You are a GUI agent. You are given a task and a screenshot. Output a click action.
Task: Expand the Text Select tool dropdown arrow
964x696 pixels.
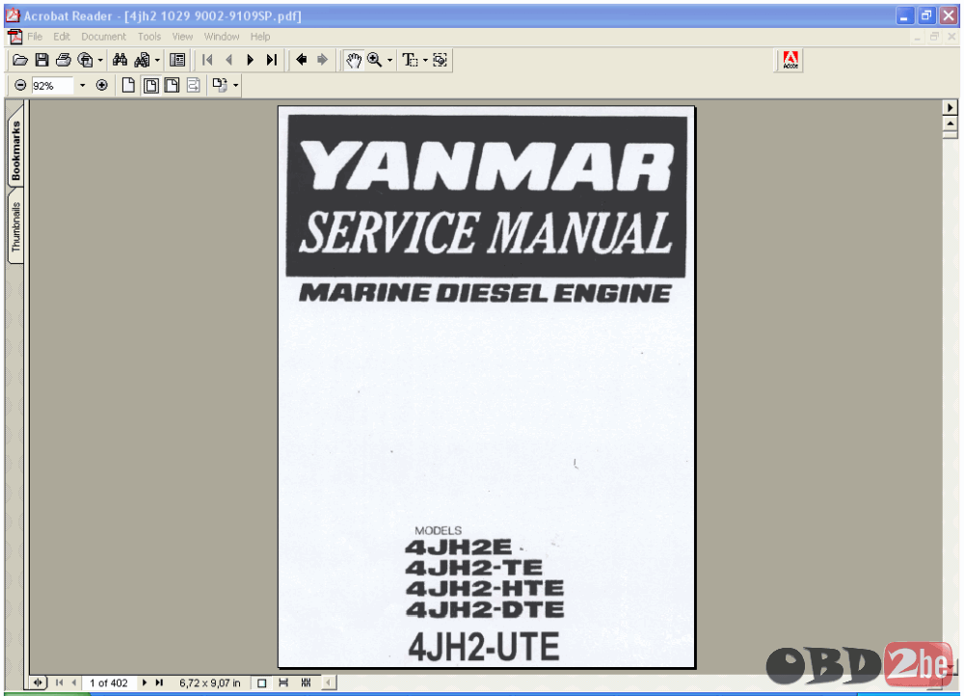click(x=425, y=61)
